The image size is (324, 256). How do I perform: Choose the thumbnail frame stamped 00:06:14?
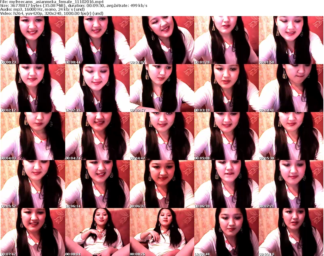click(97, 184)
